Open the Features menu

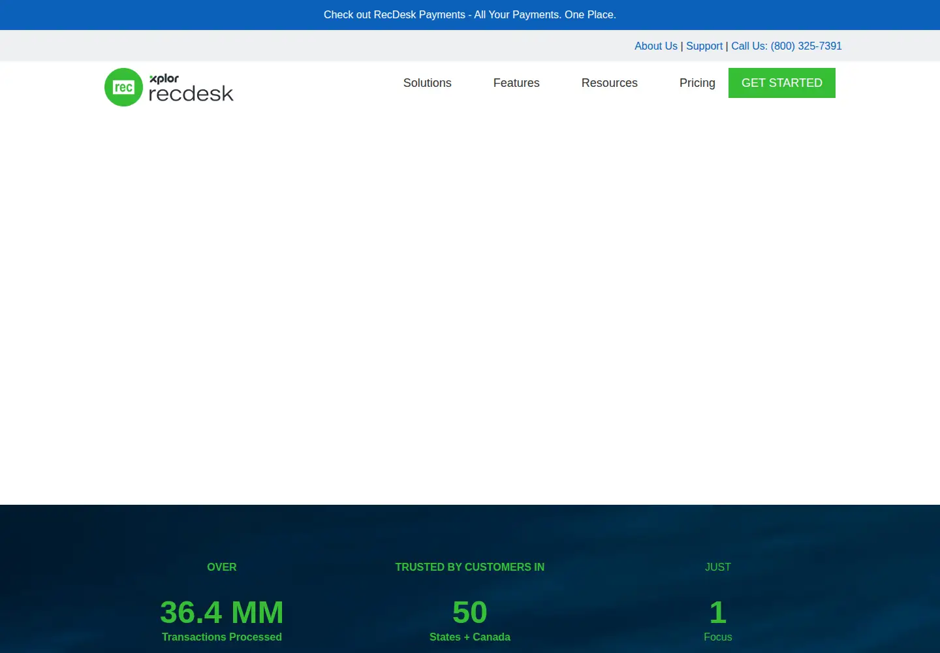516,83
